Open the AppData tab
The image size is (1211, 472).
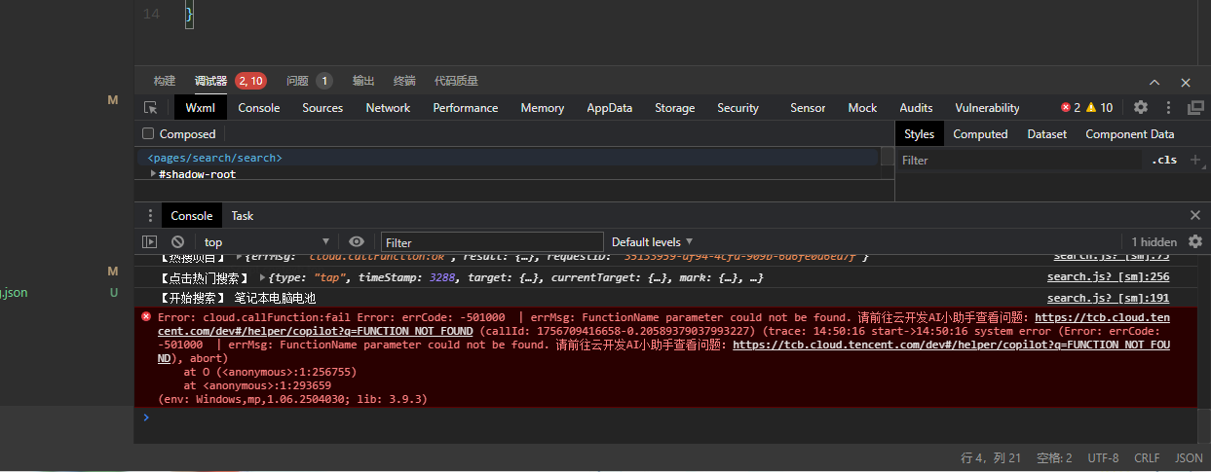click(x=610, y=108)
